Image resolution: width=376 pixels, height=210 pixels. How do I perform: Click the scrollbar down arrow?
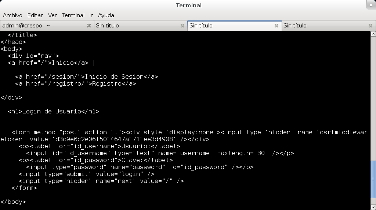coord(373,207)
